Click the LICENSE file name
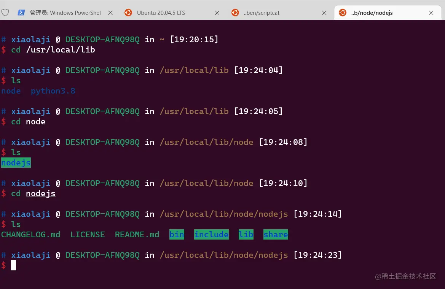 (x=88, y=235)
